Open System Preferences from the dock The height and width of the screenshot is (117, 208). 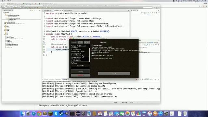tap(166, 114)
